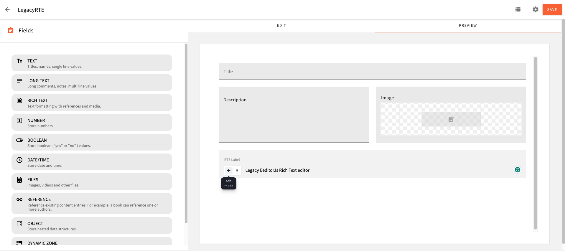Viewport: 565px width, 251px height.
Task: Click the six-dot block drag handle icon
Action: click(237, 171)
